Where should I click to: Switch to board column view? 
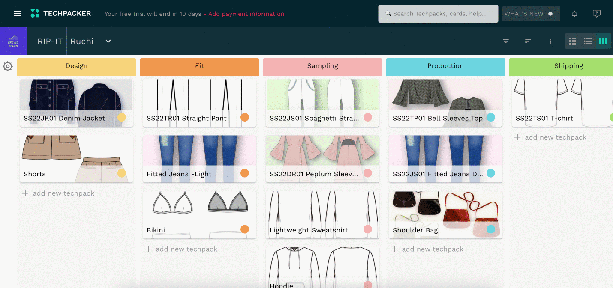click(603, 41)
